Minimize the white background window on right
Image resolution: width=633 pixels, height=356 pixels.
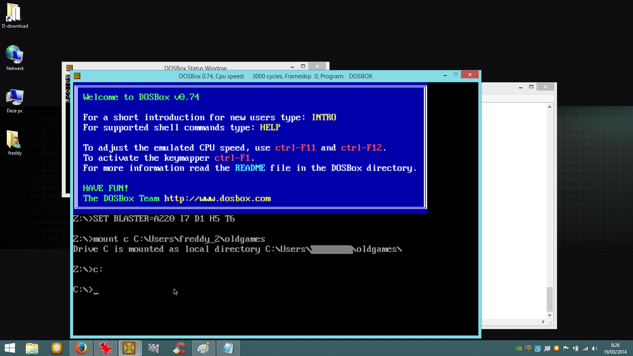tap(521, 87)
